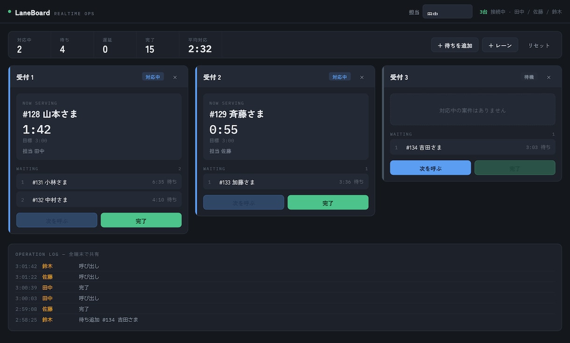Image resolution: width=570 pixels, height=343 pixels.
Task: Click the 待機 badge on 受付 3
Action: 529,77
